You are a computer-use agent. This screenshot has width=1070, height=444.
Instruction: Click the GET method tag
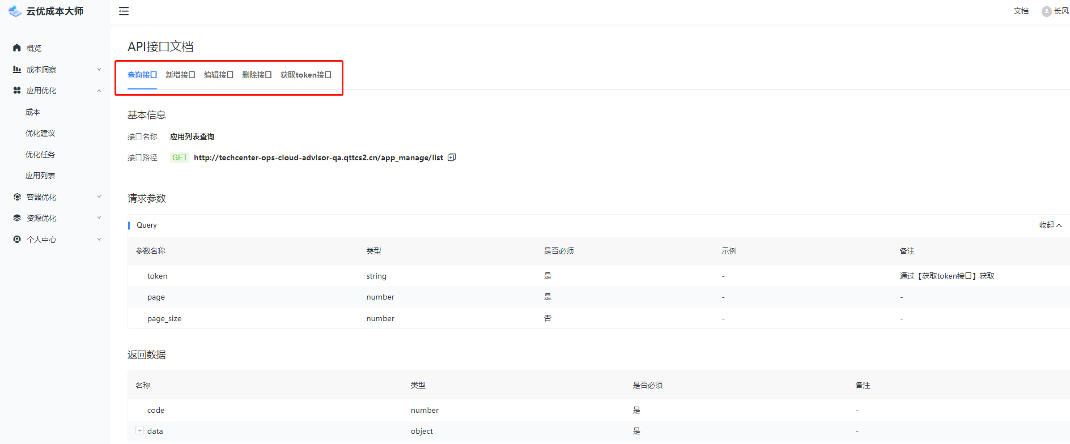click(180, 157)
